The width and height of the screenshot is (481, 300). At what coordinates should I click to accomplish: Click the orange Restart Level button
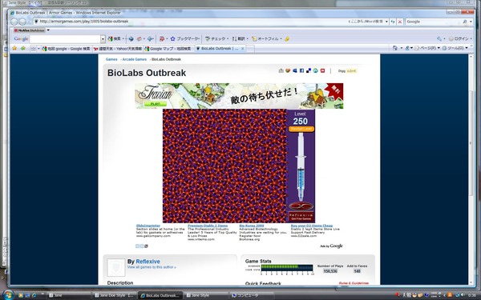click(301, 129)
